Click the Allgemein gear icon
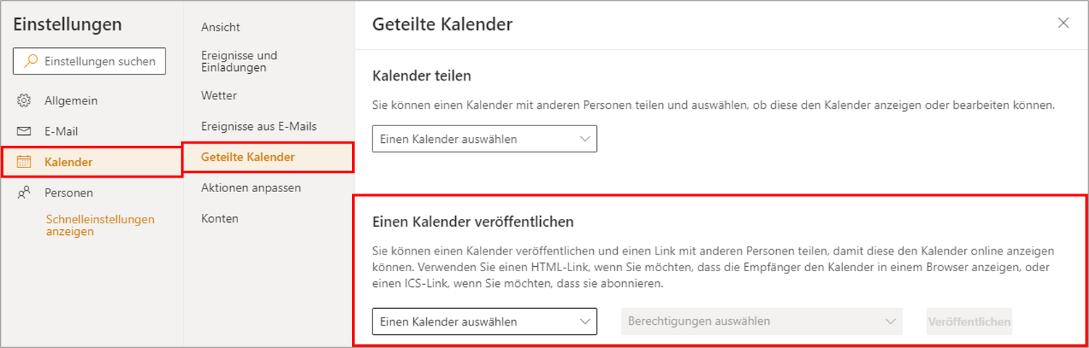 click(x=24, y=101)
